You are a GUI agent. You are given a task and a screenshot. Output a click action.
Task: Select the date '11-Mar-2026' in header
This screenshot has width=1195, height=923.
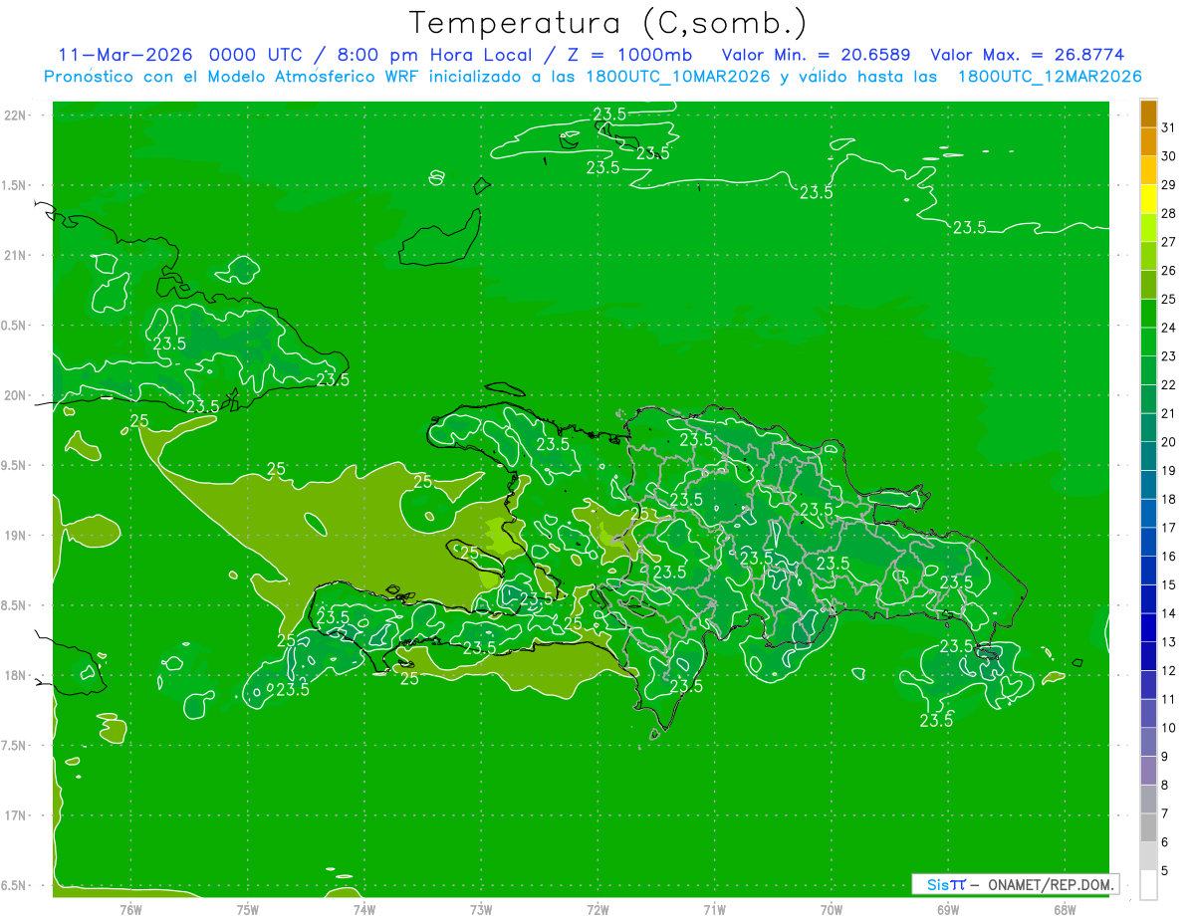(x=126, y=55)
